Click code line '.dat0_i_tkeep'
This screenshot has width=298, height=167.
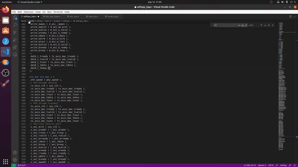pyautogui.click(x=40, y=68)
